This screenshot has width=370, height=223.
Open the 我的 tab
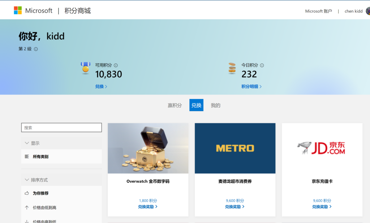pos(215,105)
